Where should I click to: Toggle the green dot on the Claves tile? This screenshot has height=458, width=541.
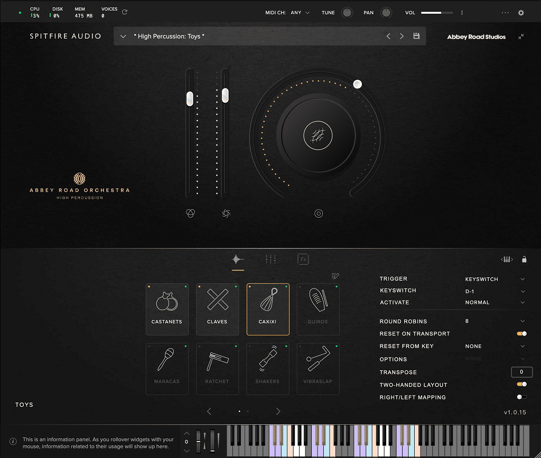(x=236, y=287)
